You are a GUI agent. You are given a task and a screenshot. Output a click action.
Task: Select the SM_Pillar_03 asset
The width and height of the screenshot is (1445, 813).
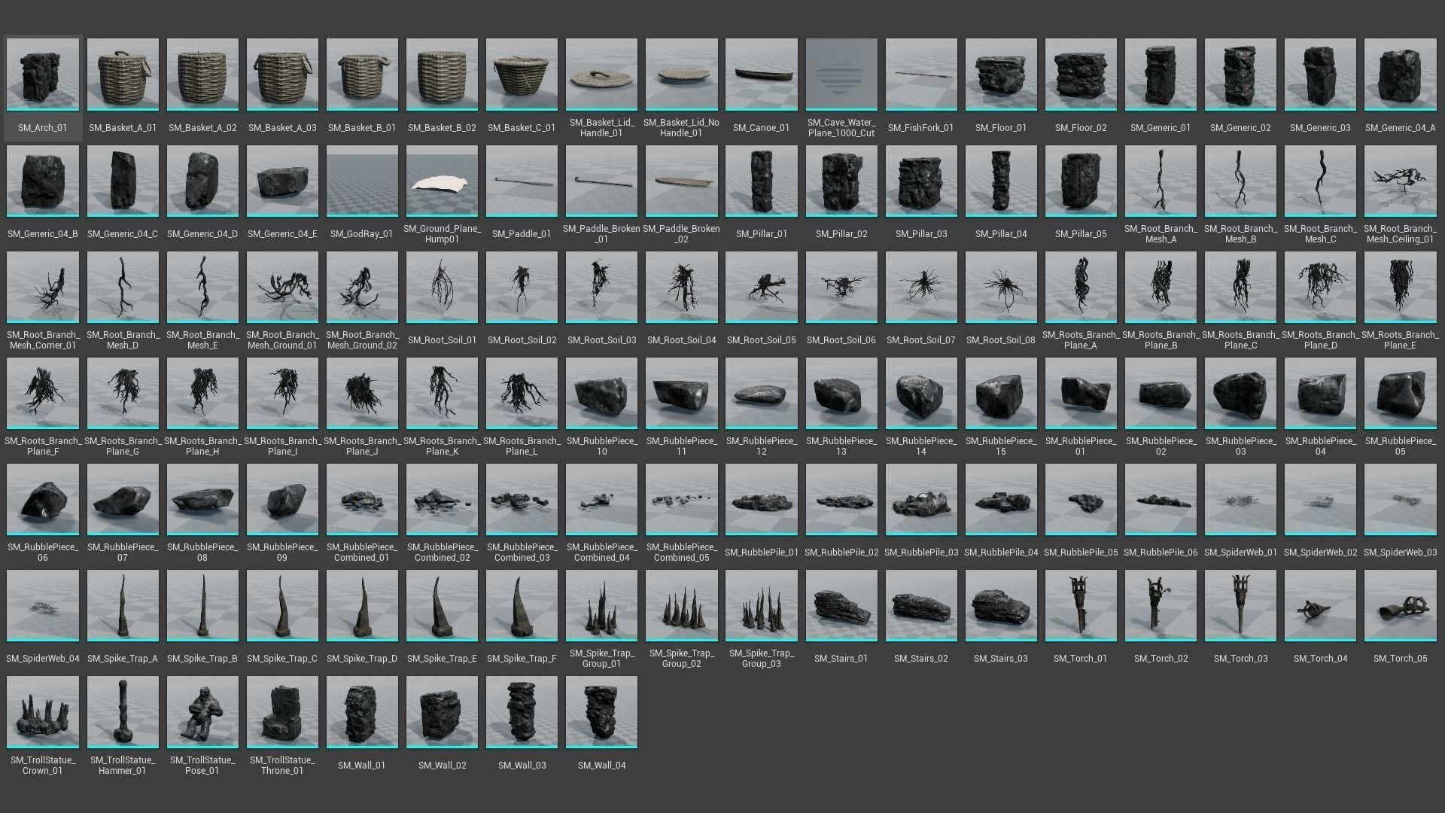tap(920, 181)
